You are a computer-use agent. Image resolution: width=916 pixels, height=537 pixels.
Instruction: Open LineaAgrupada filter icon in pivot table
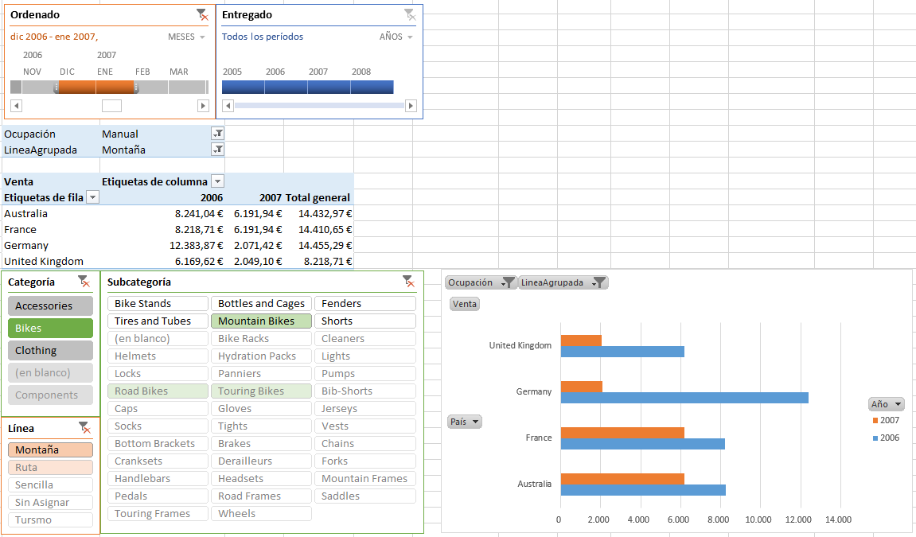coord(217,150)
